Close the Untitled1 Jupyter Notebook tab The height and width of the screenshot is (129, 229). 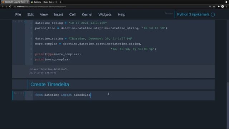(x=28, y=2)
